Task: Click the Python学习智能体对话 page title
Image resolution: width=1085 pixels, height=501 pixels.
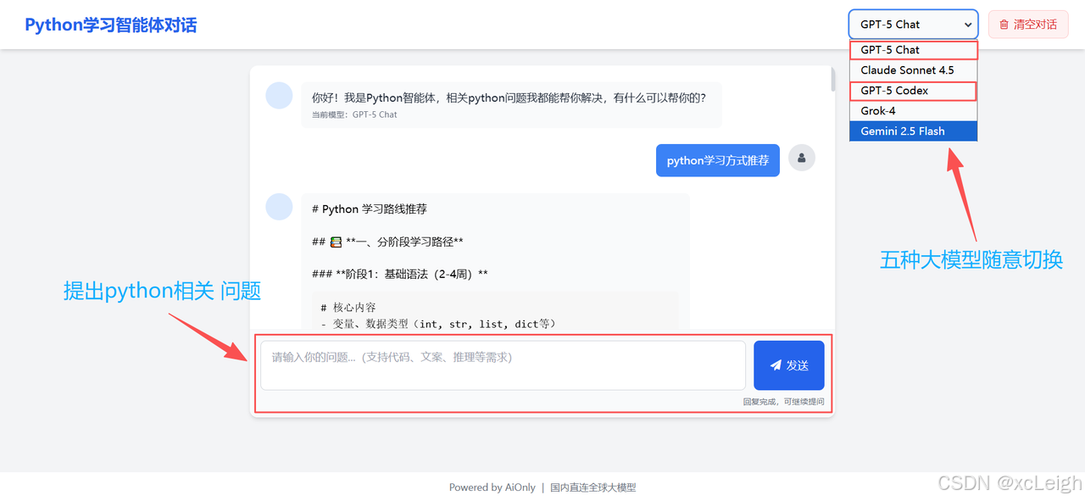Action: pos(111,25)
